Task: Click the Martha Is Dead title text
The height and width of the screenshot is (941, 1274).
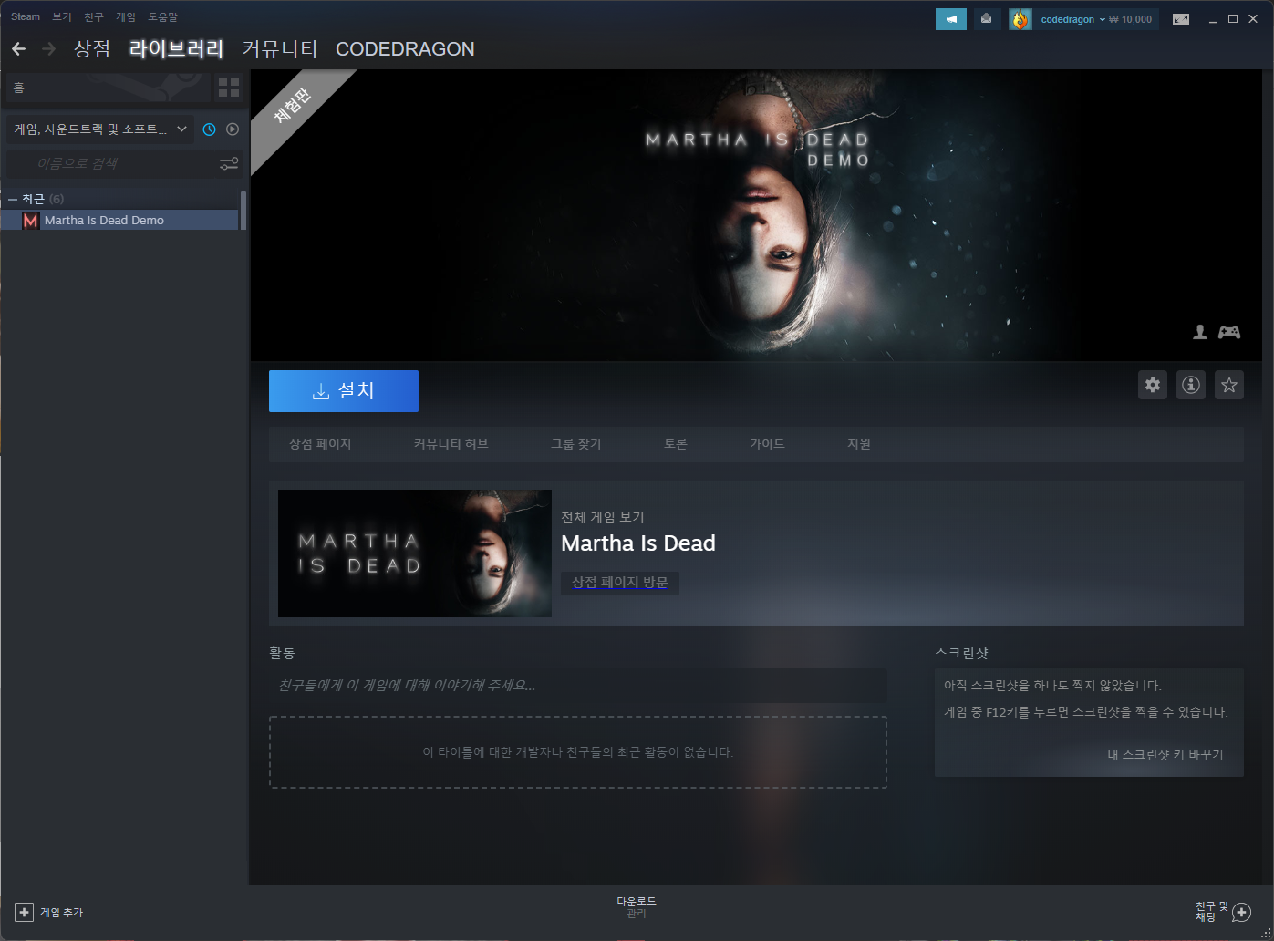Action: (x=638, y=543)
